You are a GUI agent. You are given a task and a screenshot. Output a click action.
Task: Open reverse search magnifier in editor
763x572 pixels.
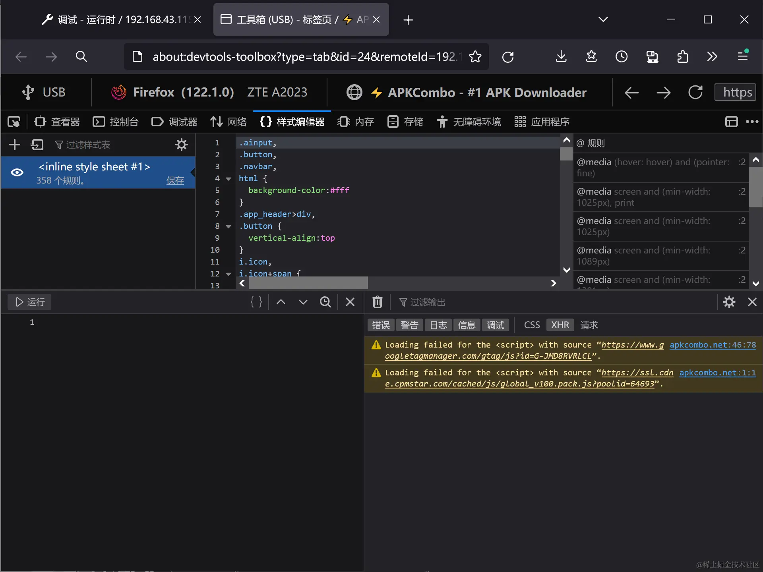coord(325,302)
